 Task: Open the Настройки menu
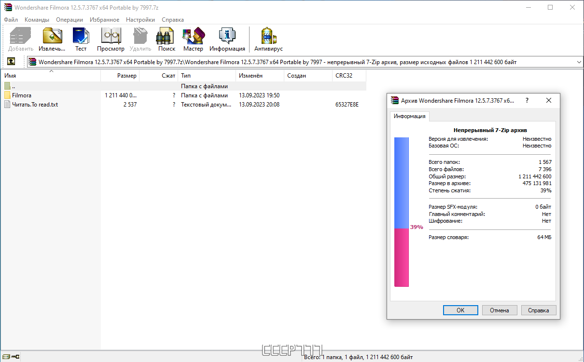click(x=140, y=20)
